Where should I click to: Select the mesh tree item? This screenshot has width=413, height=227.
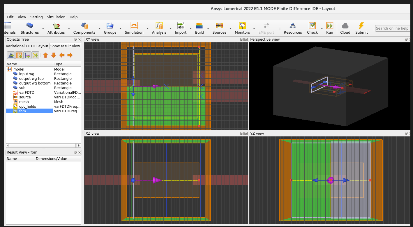pos(24,102)
